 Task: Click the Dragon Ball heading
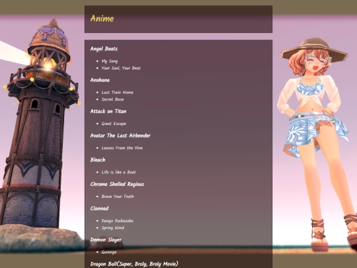point(134,264)
